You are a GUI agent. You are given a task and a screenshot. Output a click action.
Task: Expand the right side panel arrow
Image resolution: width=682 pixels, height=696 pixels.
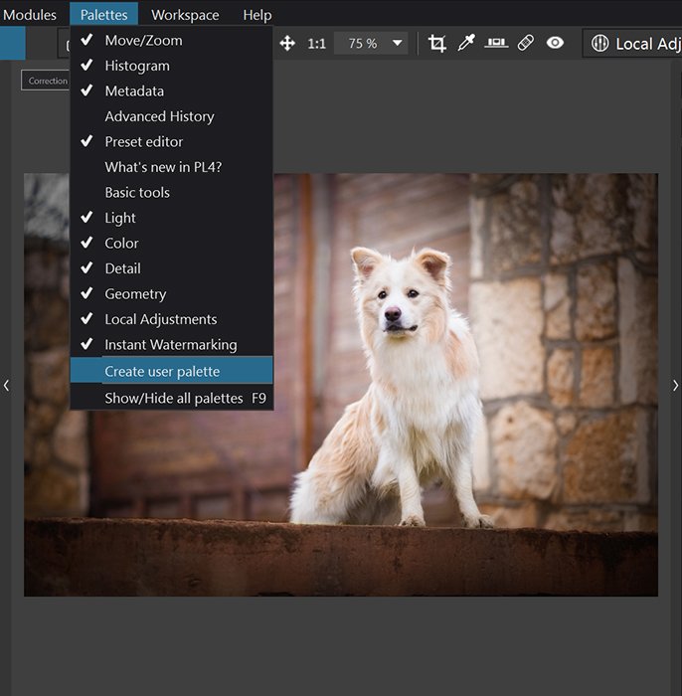point(675,385)
